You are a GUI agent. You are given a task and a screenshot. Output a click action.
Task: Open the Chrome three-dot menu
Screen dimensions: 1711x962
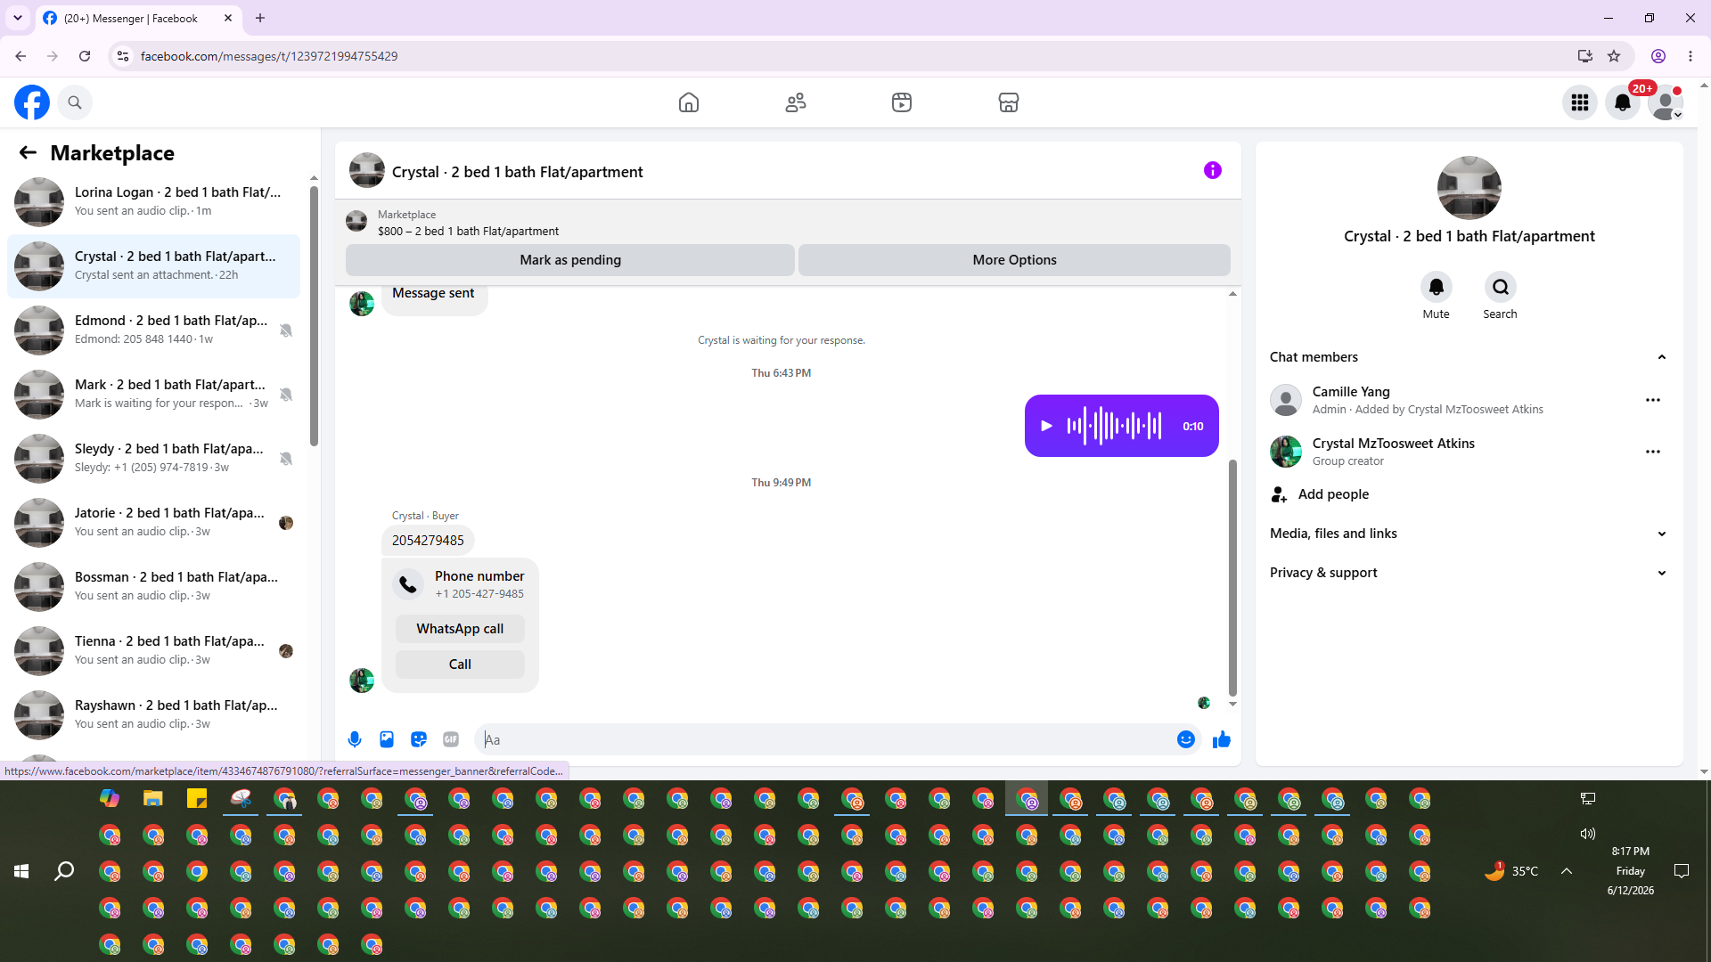coord(1691,56)
